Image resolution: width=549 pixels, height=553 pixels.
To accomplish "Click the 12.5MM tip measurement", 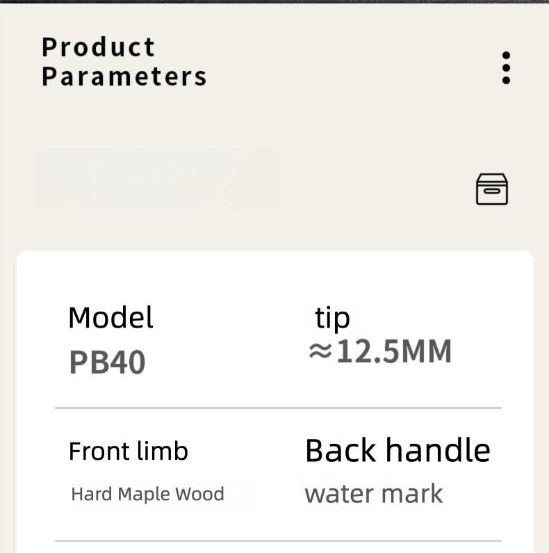I will (x=393, y=352).
